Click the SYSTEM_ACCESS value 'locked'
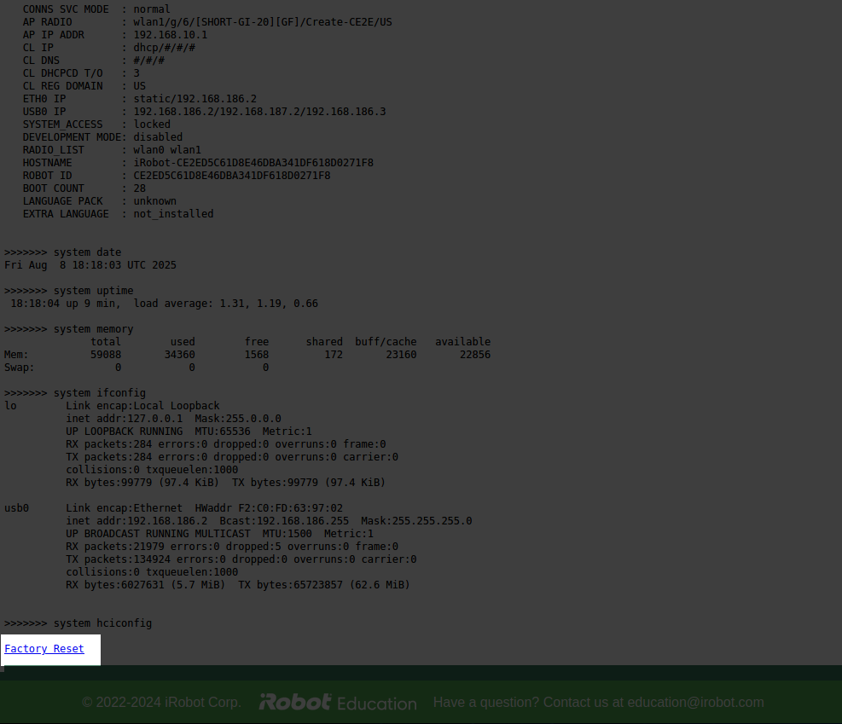842x724 pixels. pos(152,125)
